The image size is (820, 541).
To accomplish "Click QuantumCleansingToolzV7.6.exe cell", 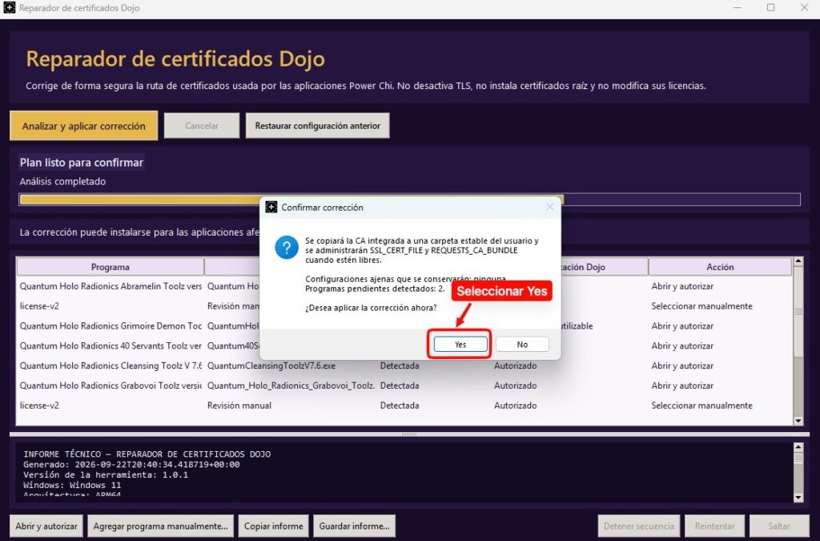I will click(x=271, y=365).
